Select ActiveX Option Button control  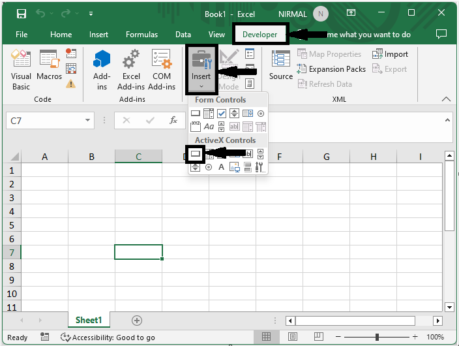click(x=209, y=167)
